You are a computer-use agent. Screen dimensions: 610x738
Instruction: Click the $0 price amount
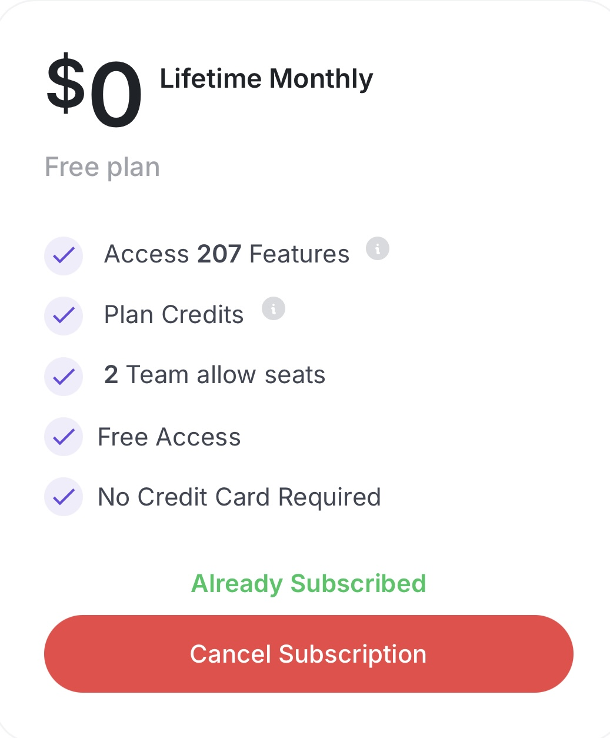tap(95, 92)
